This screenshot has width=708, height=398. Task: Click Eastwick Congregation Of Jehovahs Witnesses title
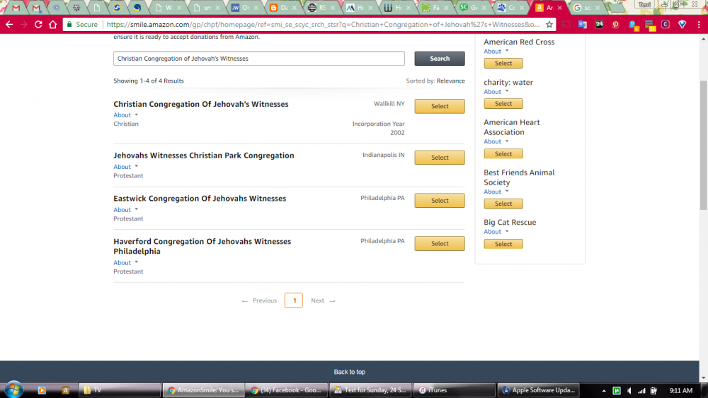[200, 199]
